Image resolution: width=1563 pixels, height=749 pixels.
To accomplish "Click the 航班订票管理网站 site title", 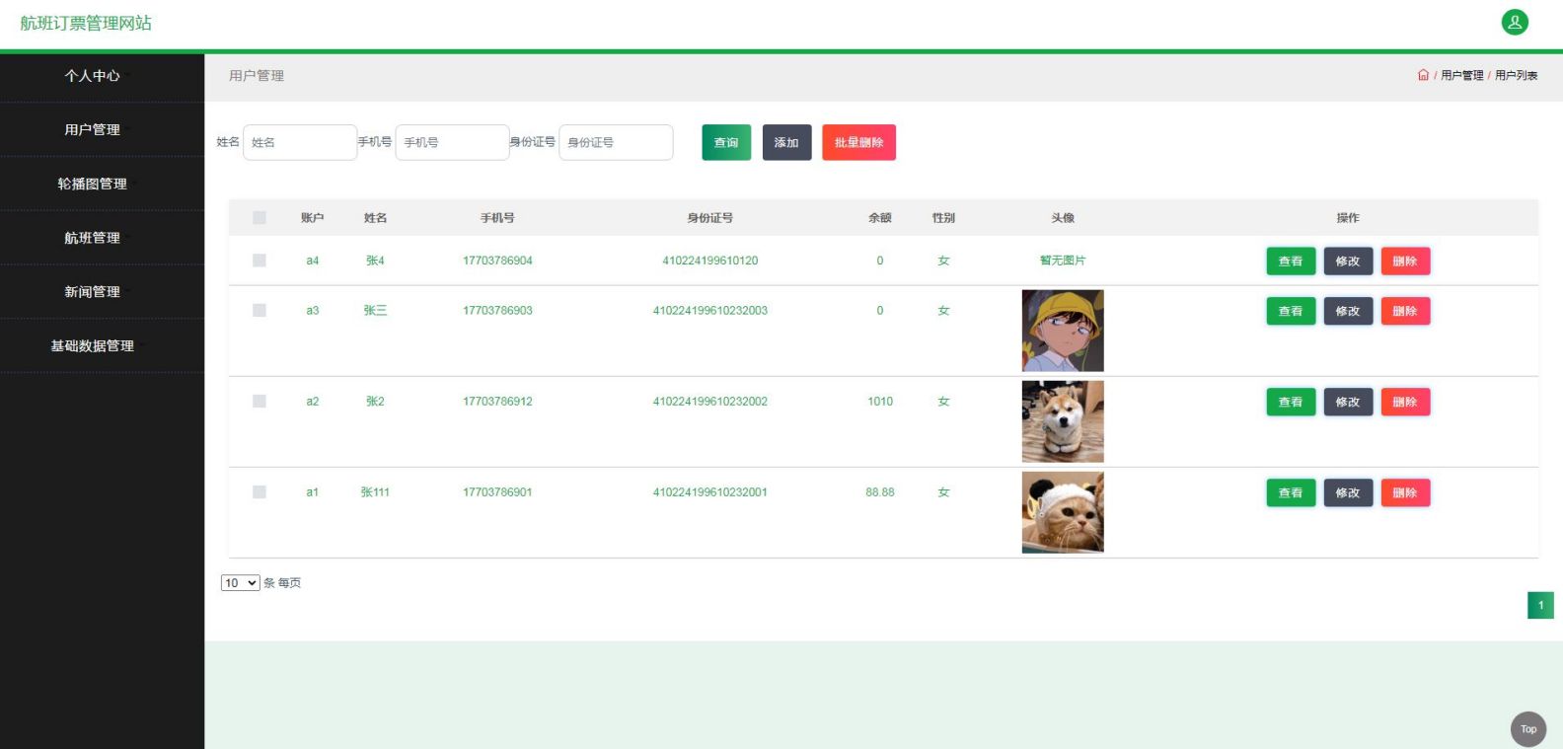I will (86, 23).
